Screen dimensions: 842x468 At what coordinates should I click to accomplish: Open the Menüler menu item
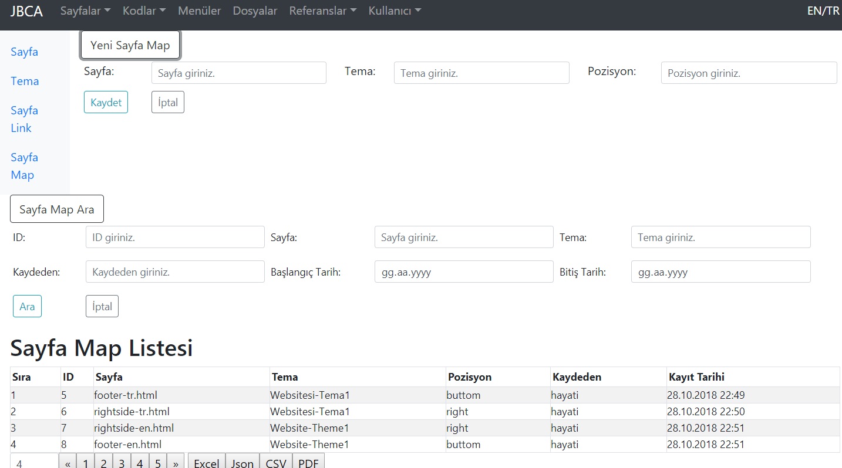pos(199,10)
